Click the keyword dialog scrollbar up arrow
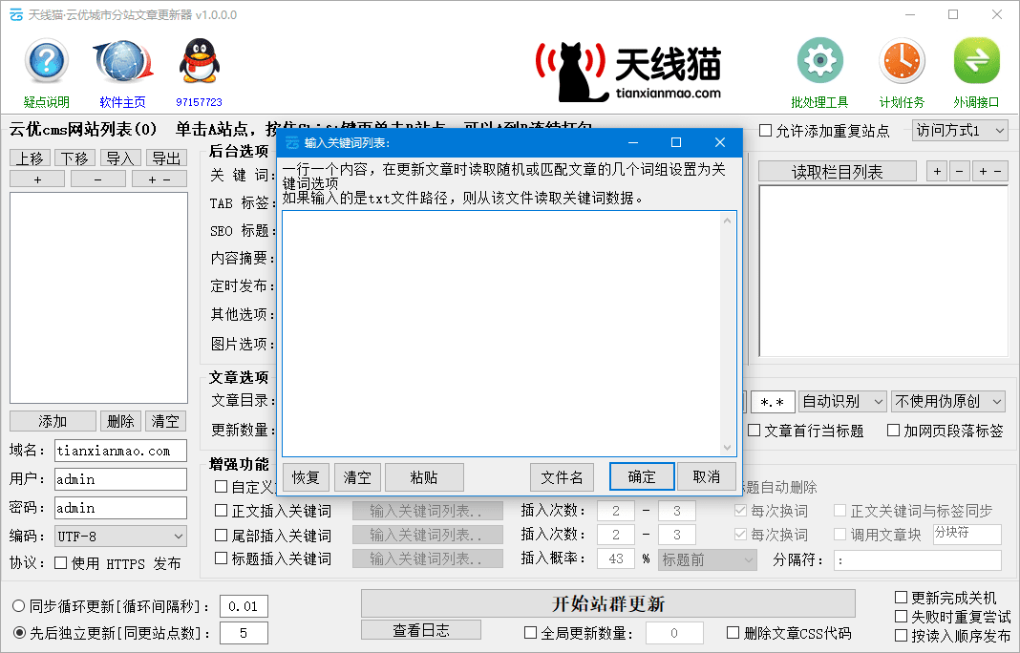This screenshot has height=653, width=1020. (x=727, y=221)
